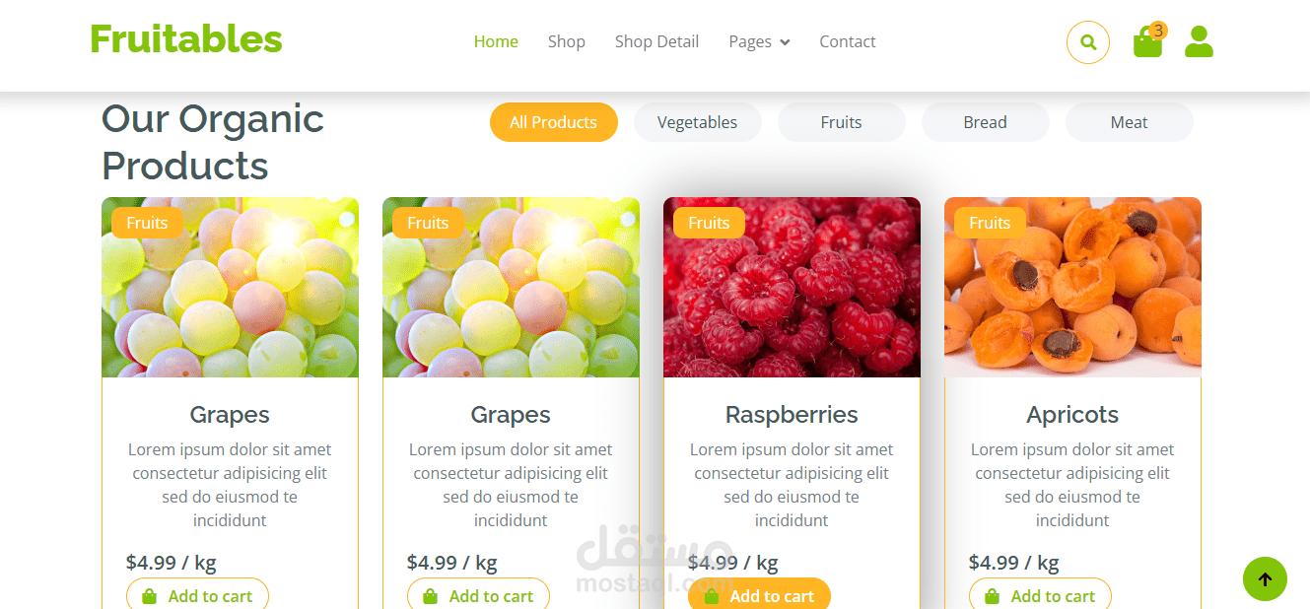Image resolution: width=1310 pixels, height=609 pixels.
Task: Click the Fruitables logo
Action: click(x=186, y=39)
